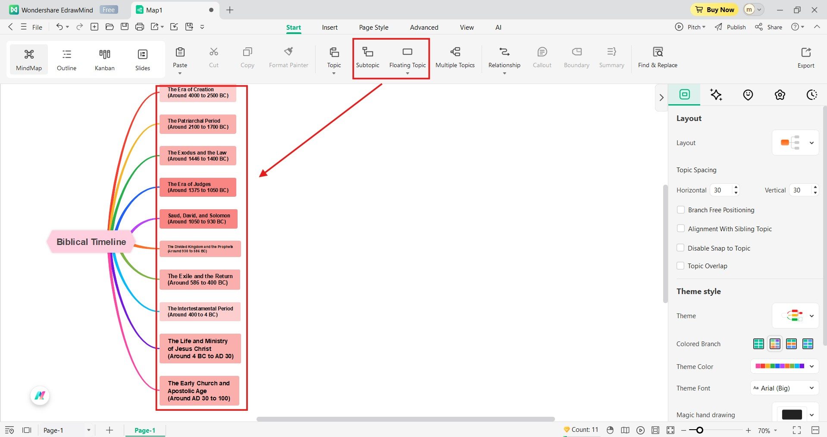Image resolution: width=827 pixels, height=437 pixels.
Task: Open the Relationship tool
Action: point(503,58)
